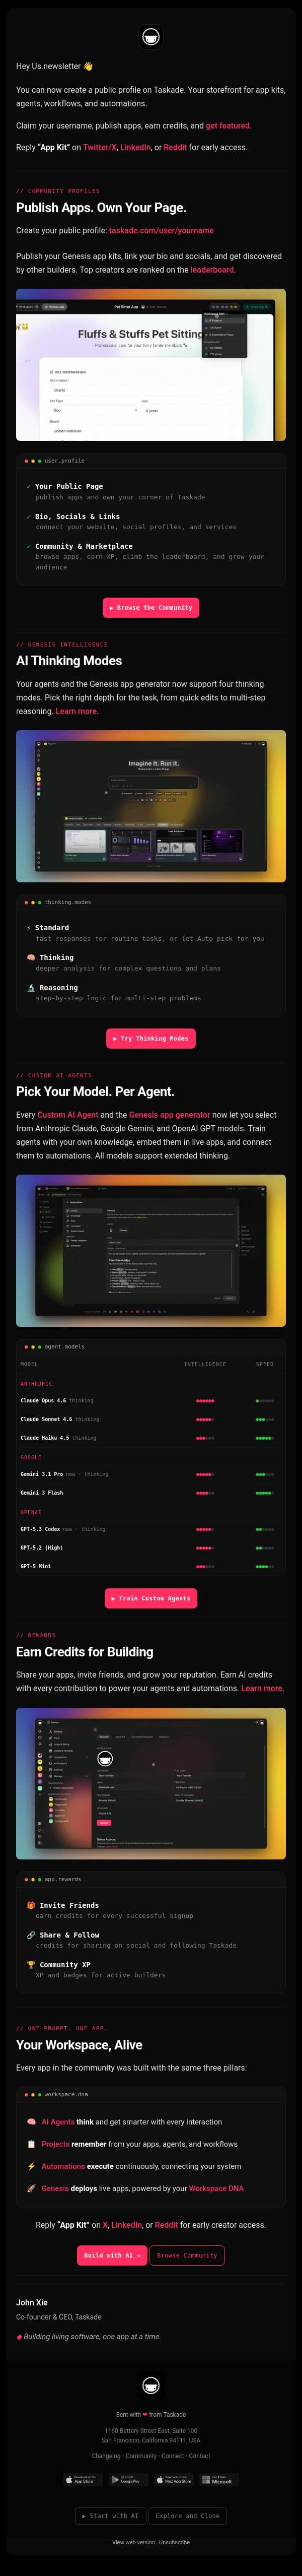Click 'View web version' link
The image size is (302, 2576).
coord(133,2541)
